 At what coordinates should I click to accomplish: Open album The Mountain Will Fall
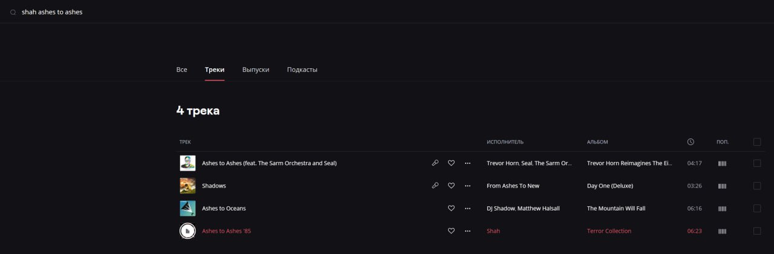pos(616,209)
